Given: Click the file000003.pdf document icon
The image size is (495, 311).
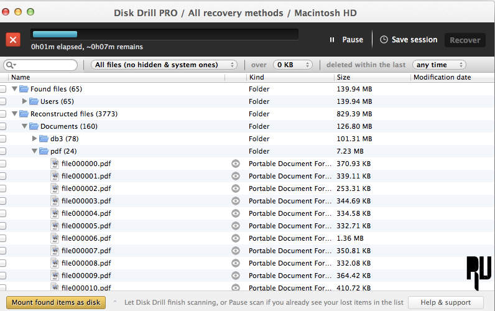Looking at the screenshot, I should point(55,201).
